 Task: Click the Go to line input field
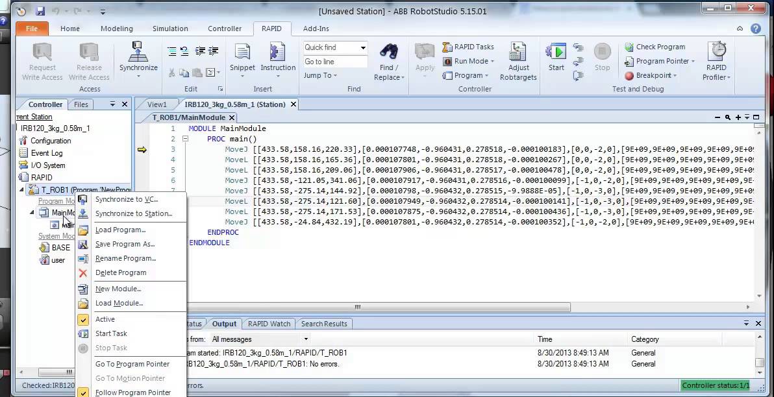(335, 62)
